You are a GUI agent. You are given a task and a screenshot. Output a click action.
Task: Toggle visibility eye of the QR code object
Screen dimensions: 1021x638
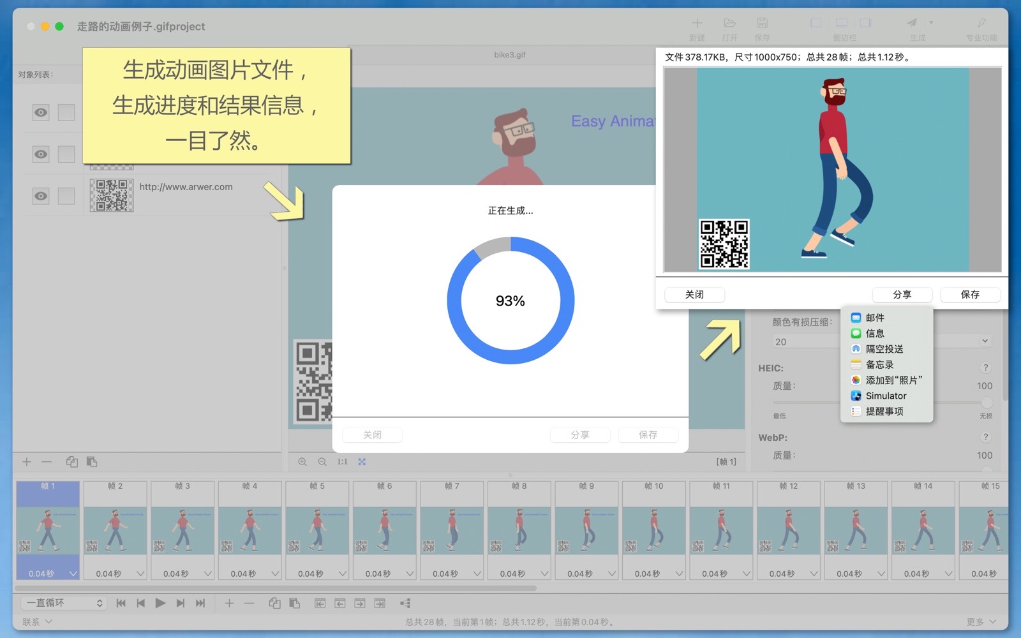pyautogui.click(x=41, y=196)
